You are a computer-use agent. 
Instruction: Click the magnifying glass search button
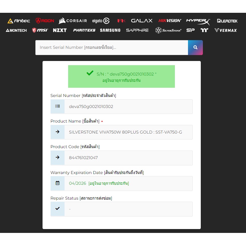coord(195,48)
